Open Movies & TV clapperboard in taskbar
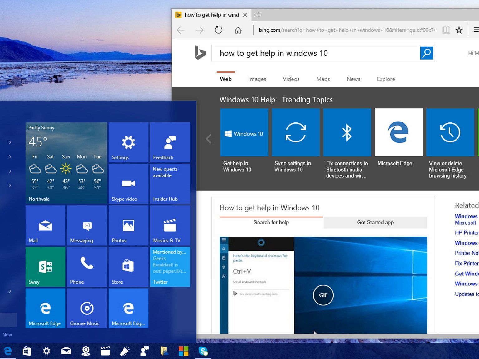 [x=105, y=351]
